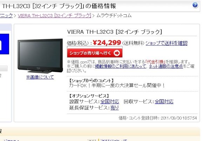209x141 pixels.
Task: Click the red ¥24,299 price text
Action: pos(107,43)
